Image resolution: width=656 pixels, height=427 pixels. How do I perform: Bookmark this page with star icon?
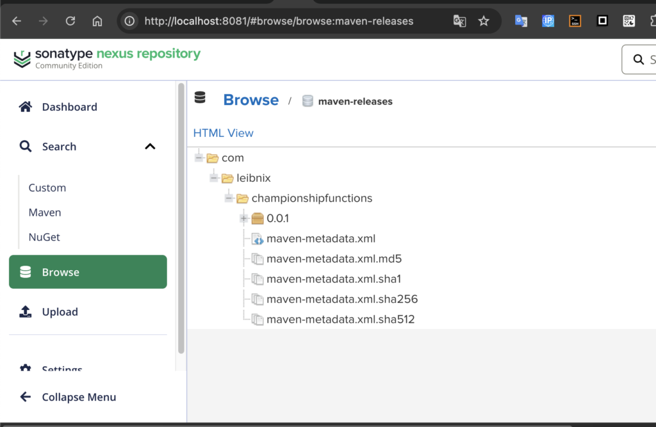[484, 21]
